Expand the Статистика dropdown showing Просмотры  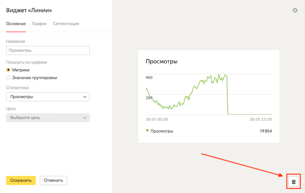coord(48,97)
